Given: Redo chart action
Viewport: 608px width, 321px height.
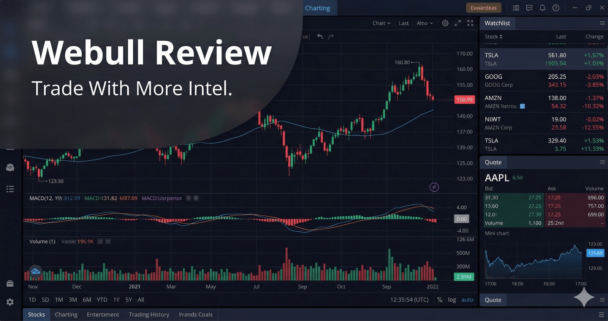Looking at the screenshot, I should coord(331,36).
